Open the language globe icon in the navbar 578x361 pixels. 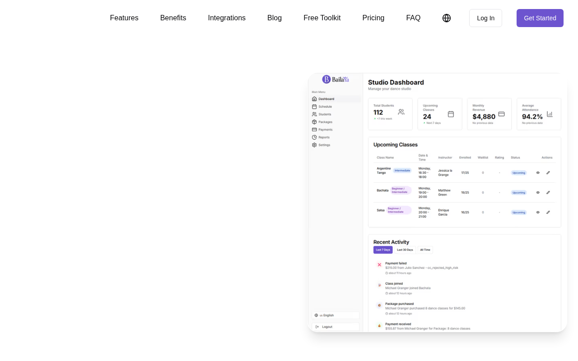(447, 18)
